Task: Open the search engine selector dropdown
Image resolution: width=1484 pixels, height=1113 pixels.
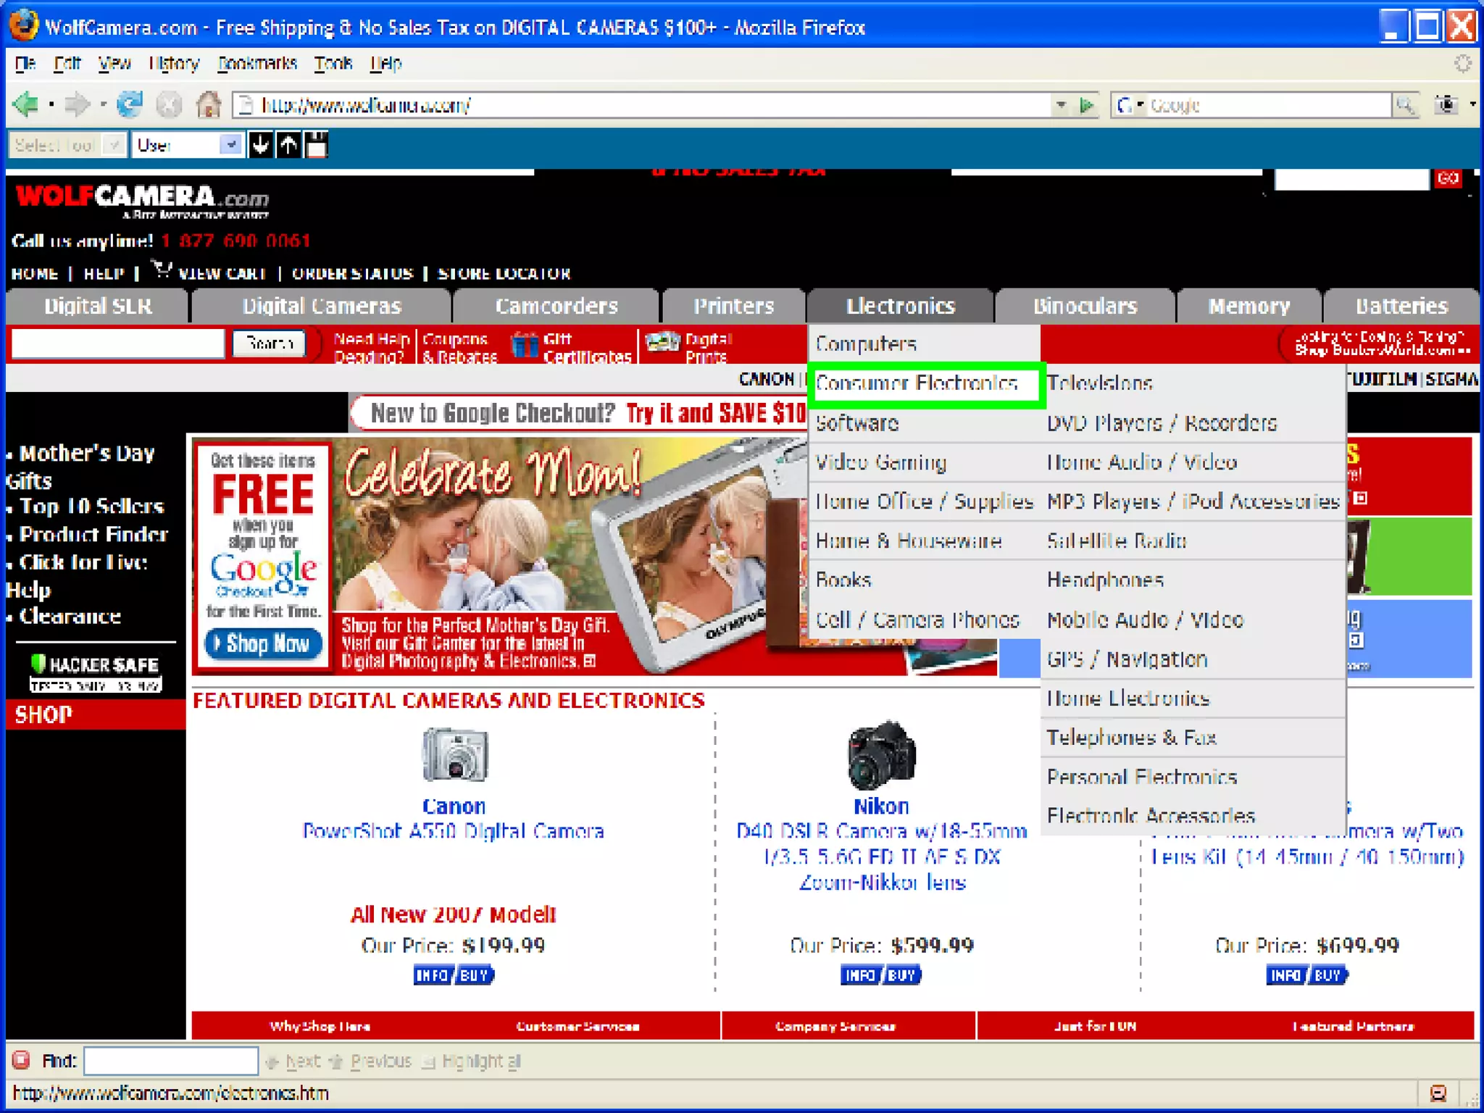Action: (x=1129, y=106)
